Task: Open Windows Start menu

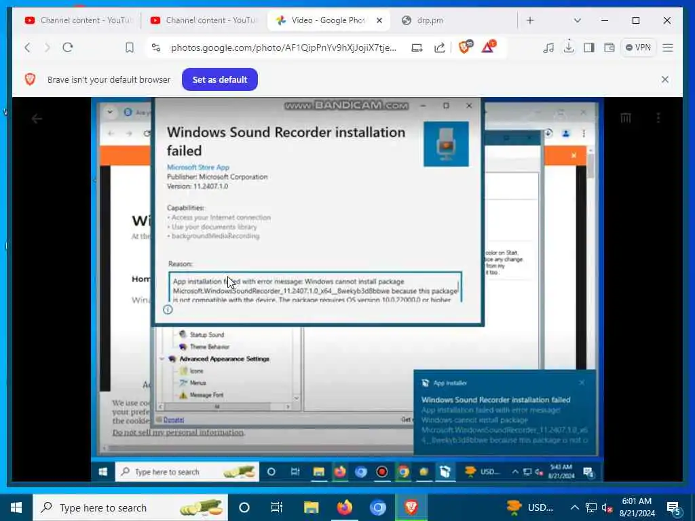Action: coord(16,507)
